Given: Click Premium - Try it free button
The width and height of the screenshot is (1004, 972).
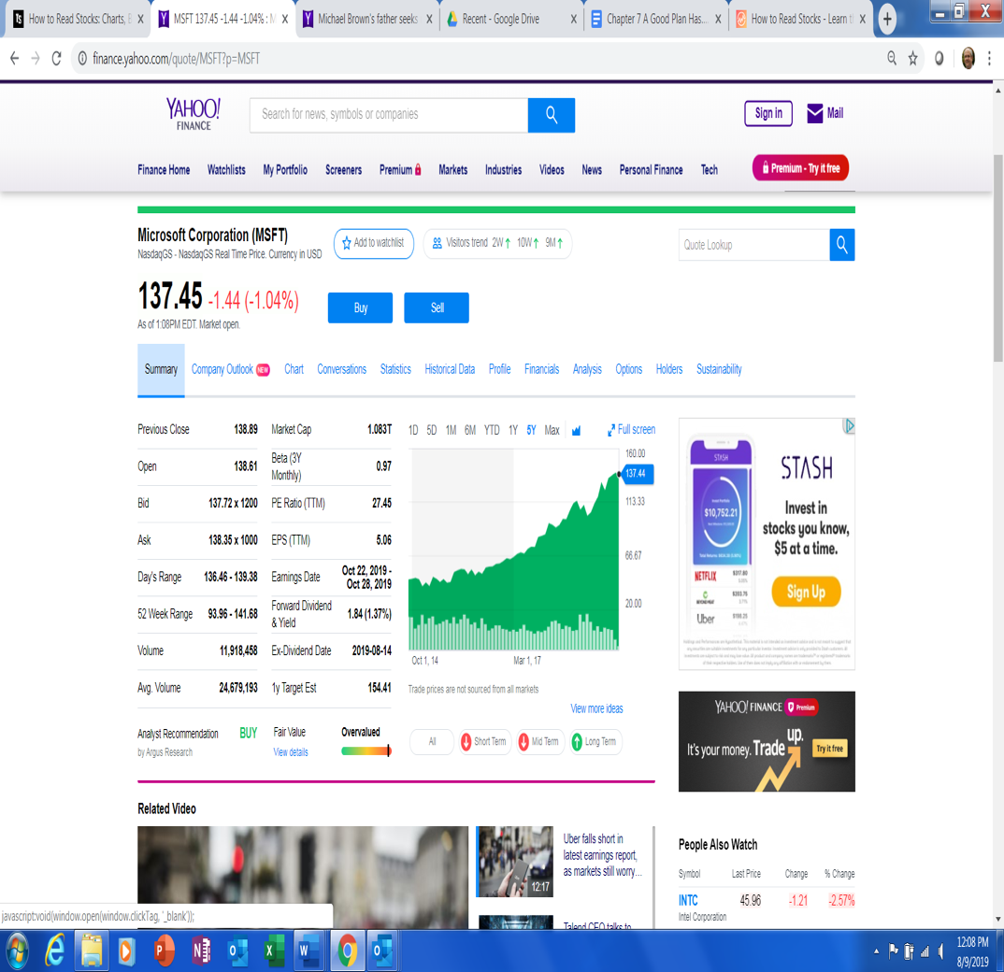Looking at the screenshot, I should 800,168.
